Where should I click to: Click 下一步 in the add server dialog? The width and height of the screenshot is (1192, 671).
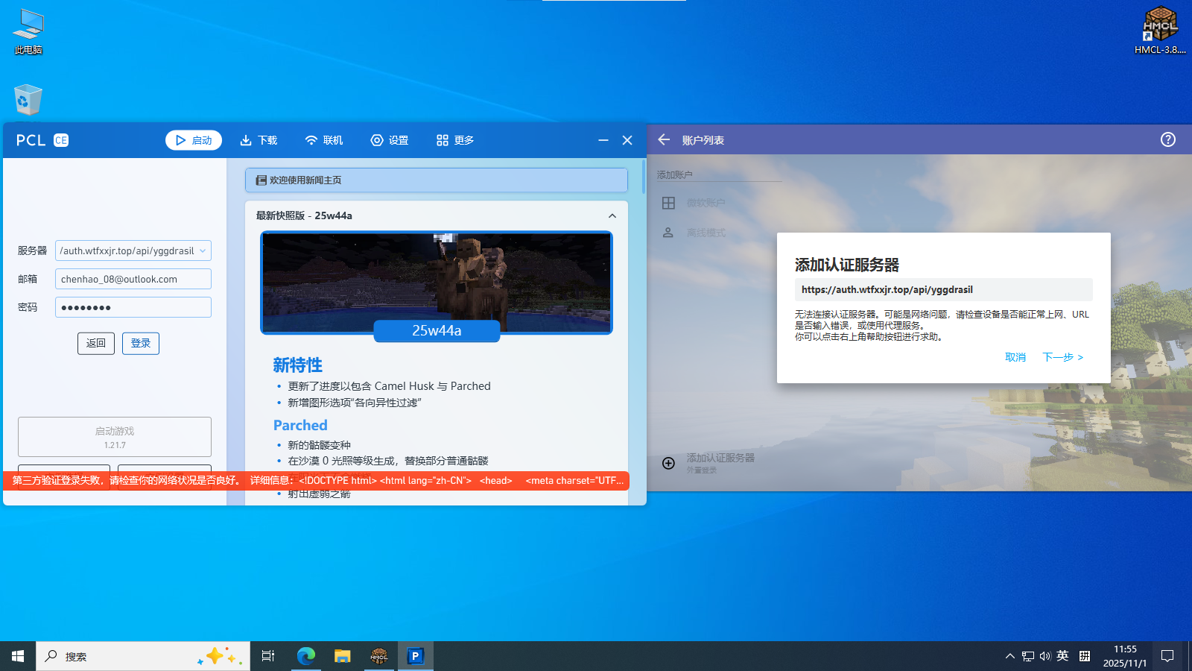click(1062, 357)
